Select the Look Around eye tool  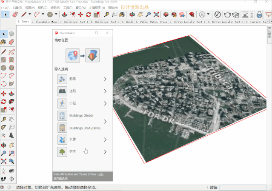pyautogui.click(x=11, y=171)
